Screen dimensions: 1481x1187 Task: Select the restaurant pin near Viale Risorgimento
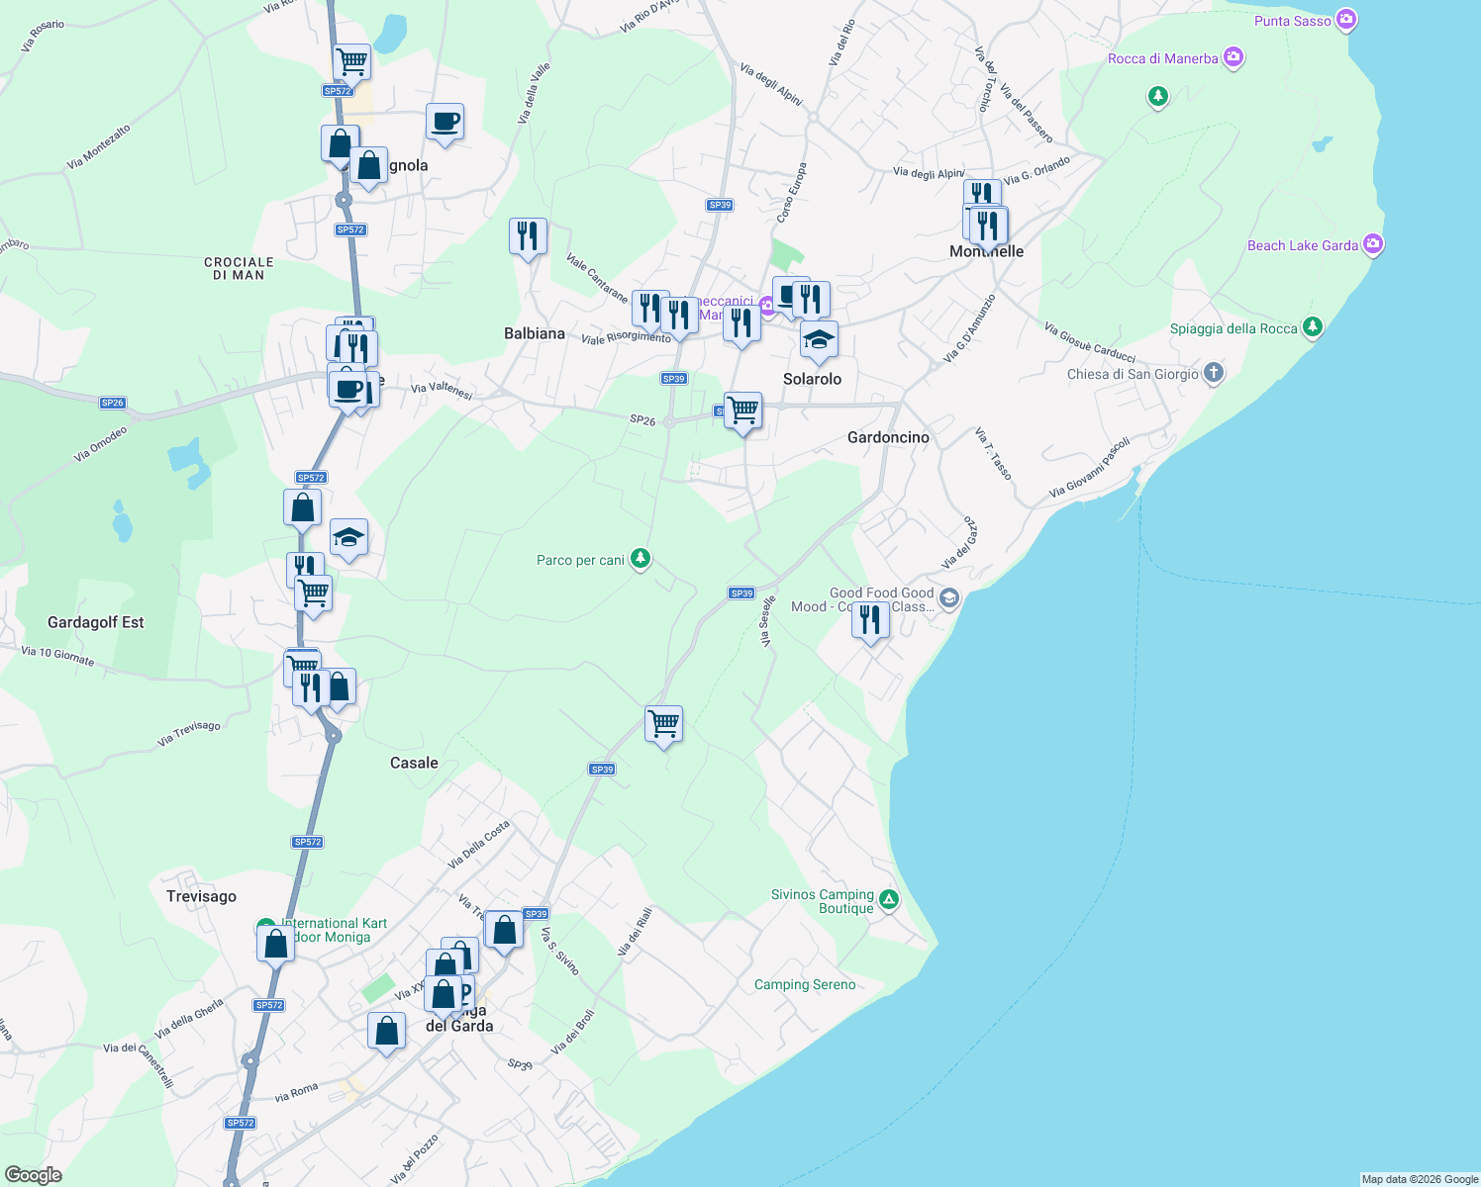pyautogui.click(x=651, y=309)
